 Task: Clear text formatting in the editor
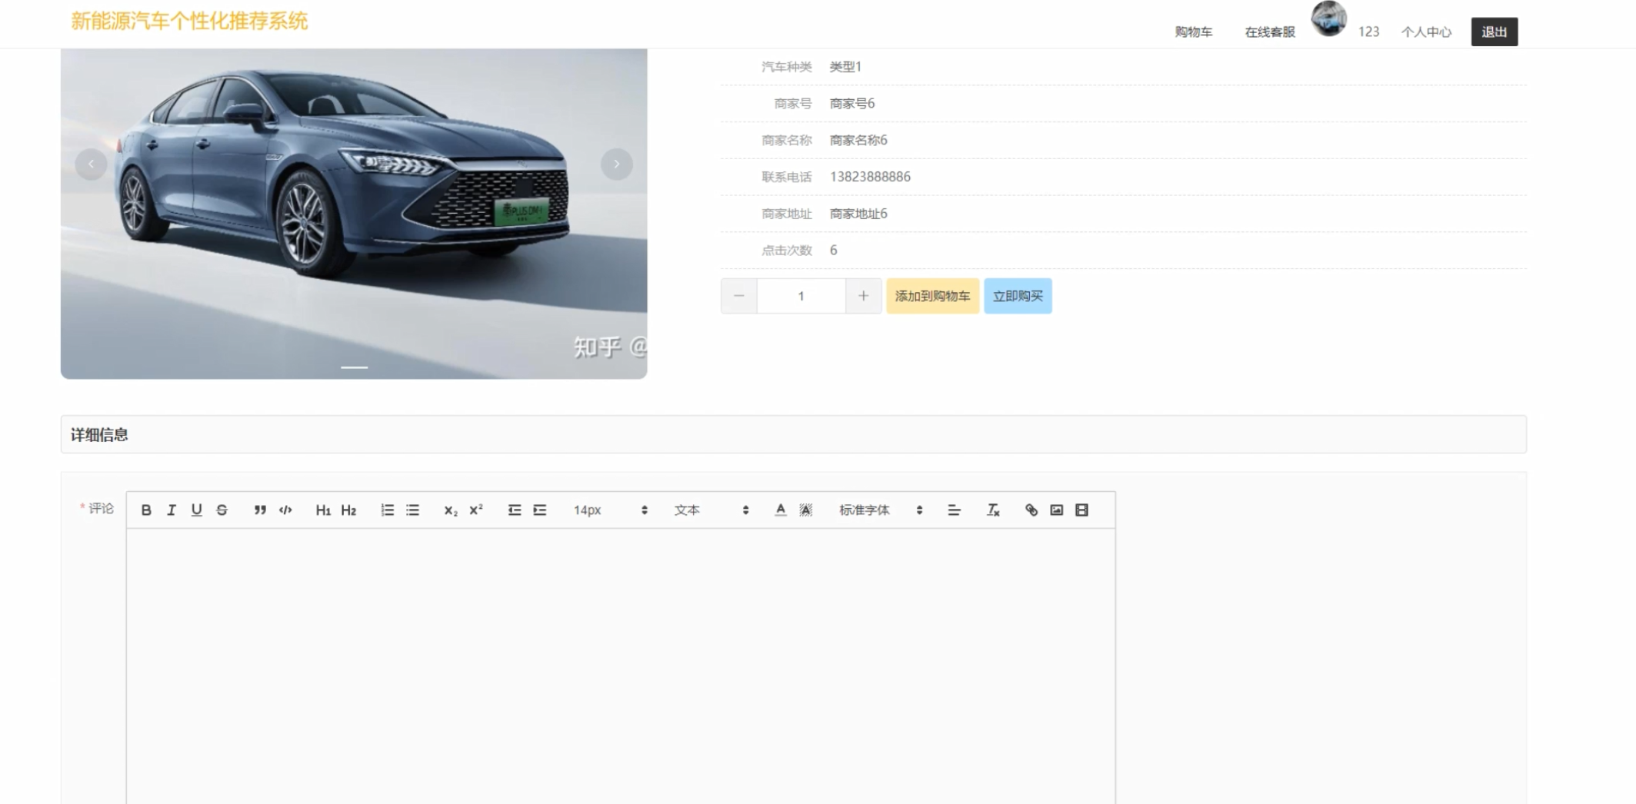(993, 510)
